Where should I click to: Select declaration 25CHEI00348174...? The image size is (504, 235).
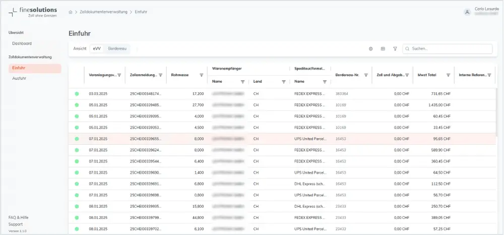146,94
